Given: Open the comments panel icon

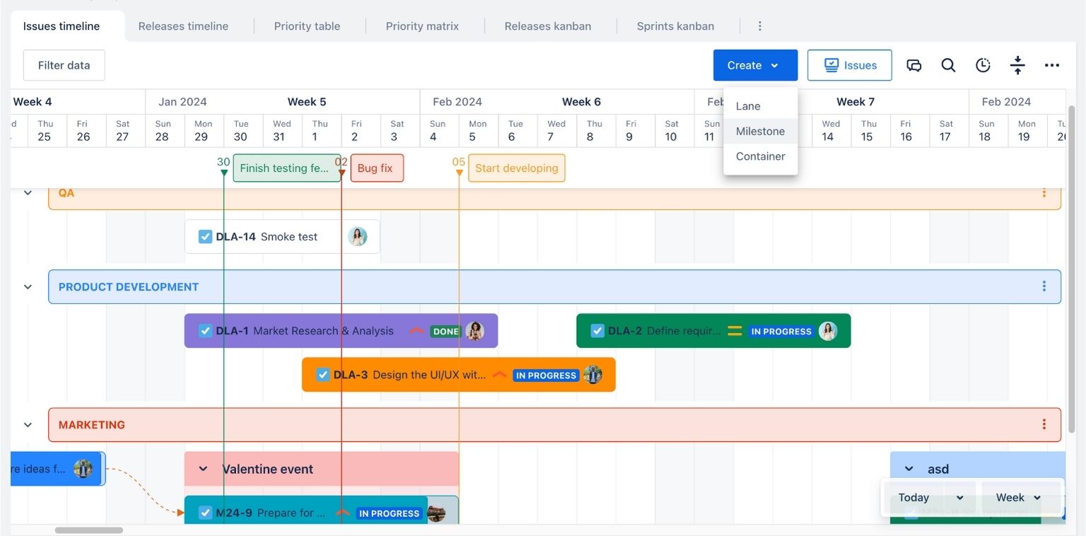Looking at the screenshot, I should click(x=914, y=65).
